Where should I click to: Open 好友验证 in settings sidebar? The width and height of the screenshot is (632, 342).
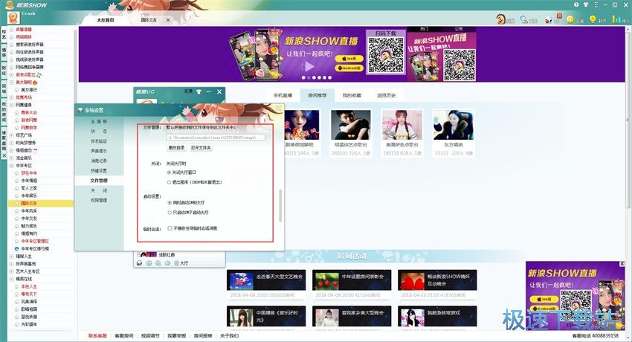[99, 141]
